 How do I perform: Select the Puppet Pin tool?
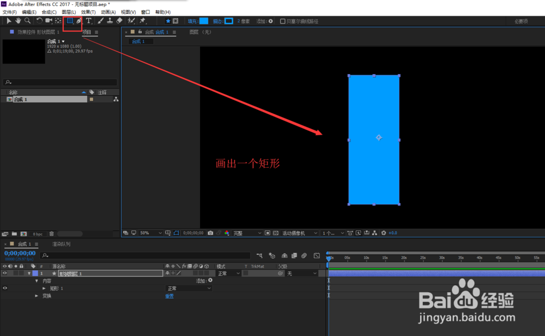tap(142, 21)
